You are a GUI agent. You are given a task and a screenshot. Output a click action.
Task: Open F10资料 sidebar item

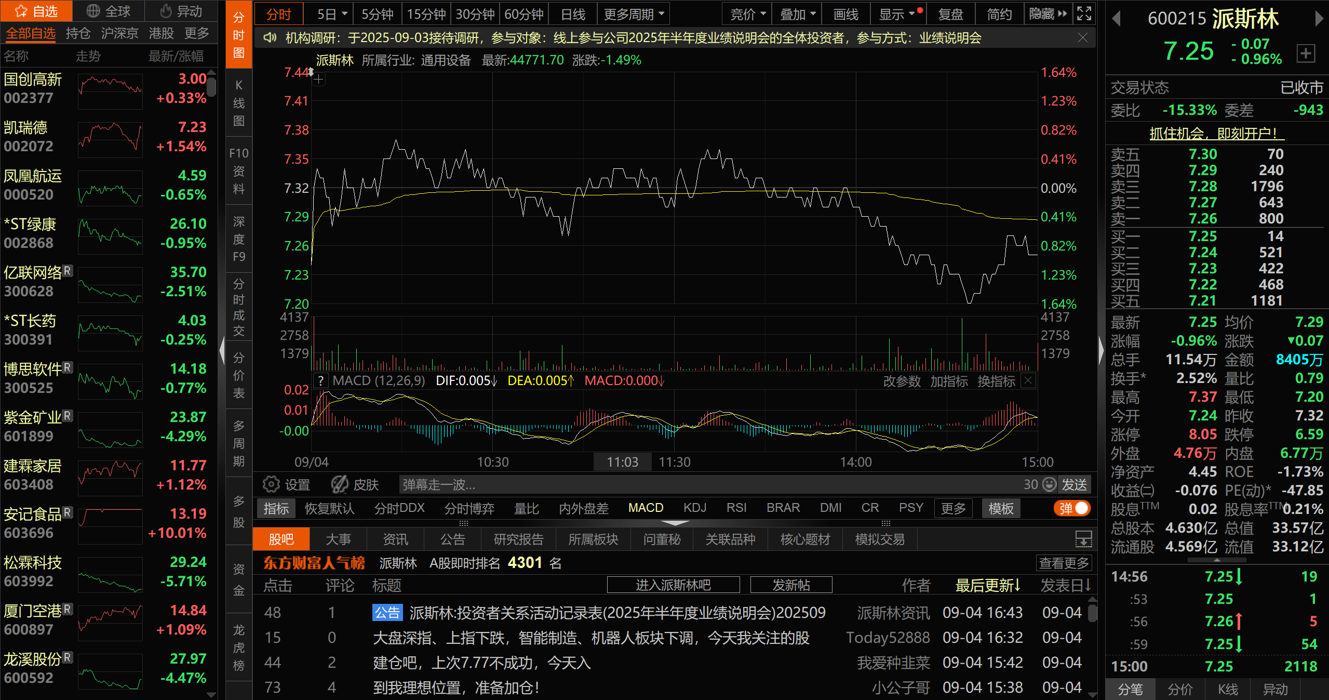[x=238, y=170]
